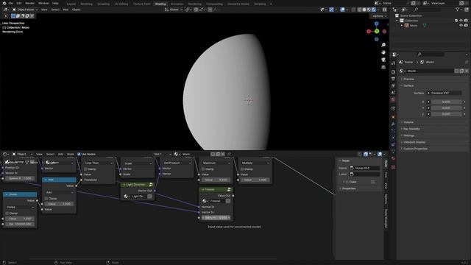Open the Dot Product operation dropdown
The height and width of the screenshot is (265, 471).
click(177, 163)
